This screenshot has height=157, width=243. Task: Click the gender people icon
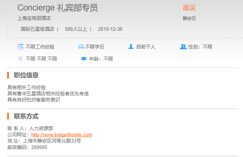coord(183,47)
